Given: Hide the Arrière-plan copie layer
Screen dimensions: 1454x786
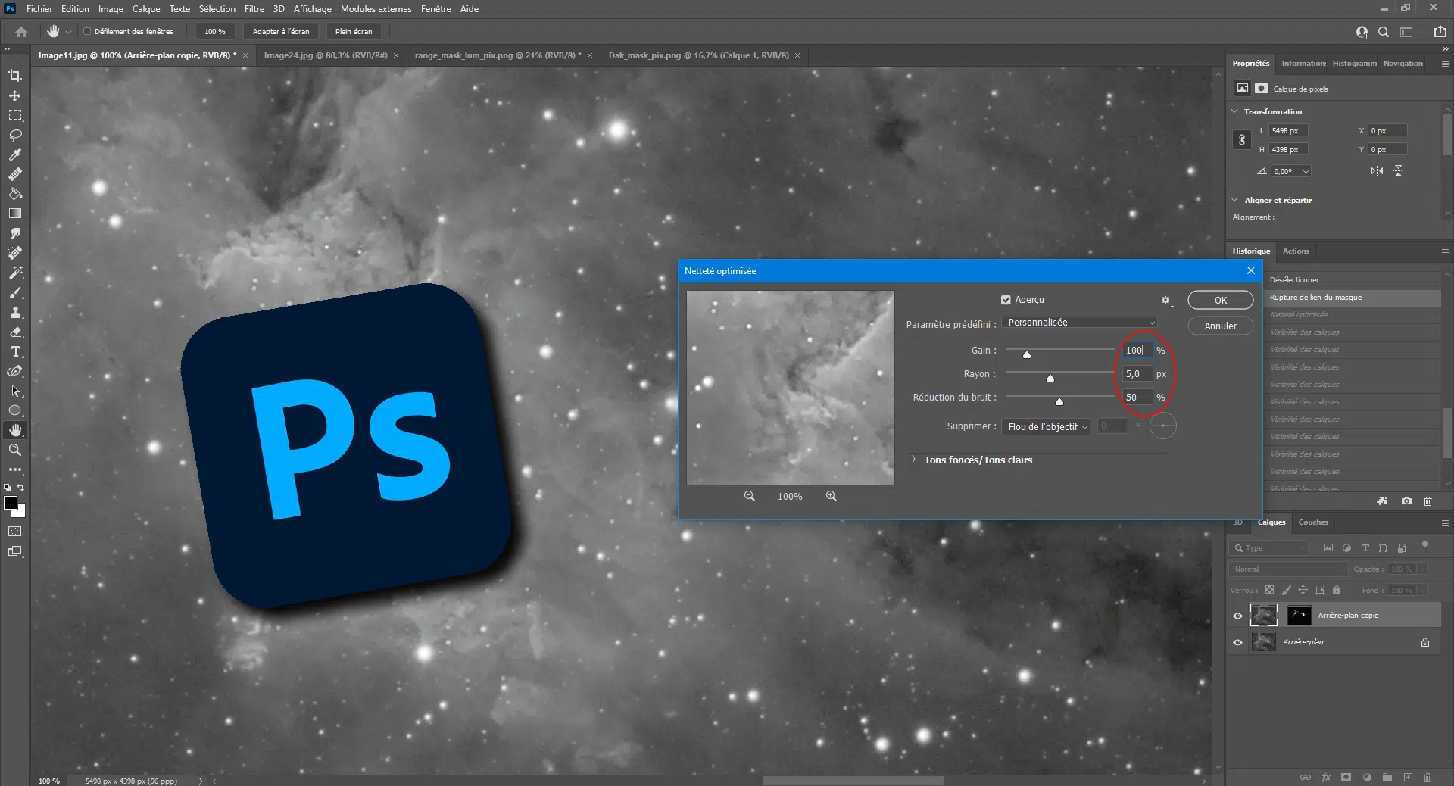Looking at the screenshot, I should tap(1238, 616).
